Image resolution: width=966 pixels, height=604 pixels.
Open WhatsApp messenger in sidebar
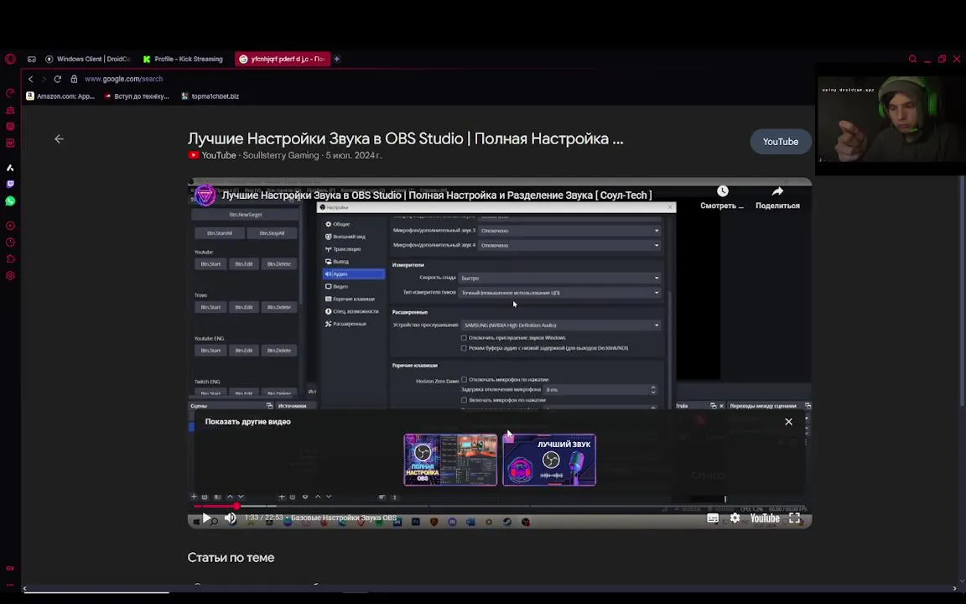click(10, 201)
